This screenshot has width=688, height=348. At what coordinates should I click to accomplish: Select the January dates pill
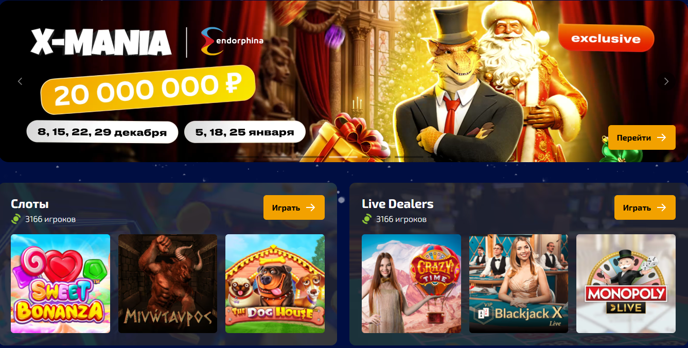pyautogui.click(x=245, y=132)
